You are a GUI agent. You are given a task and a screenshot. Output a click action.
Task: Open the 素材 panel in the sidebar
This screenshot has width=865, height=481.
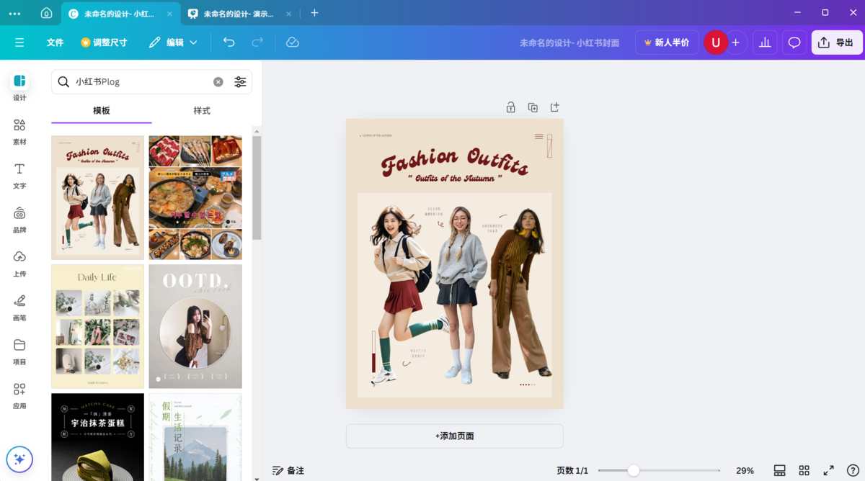[19, 130]
